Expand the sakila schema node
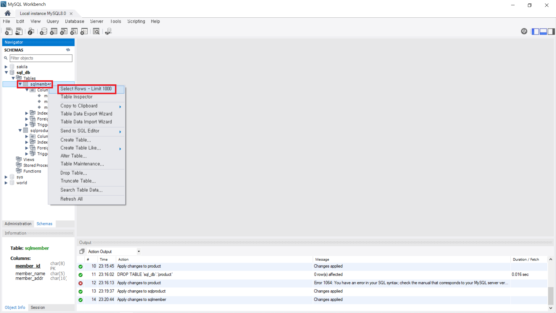556x313 pixels. coord(6,66)
